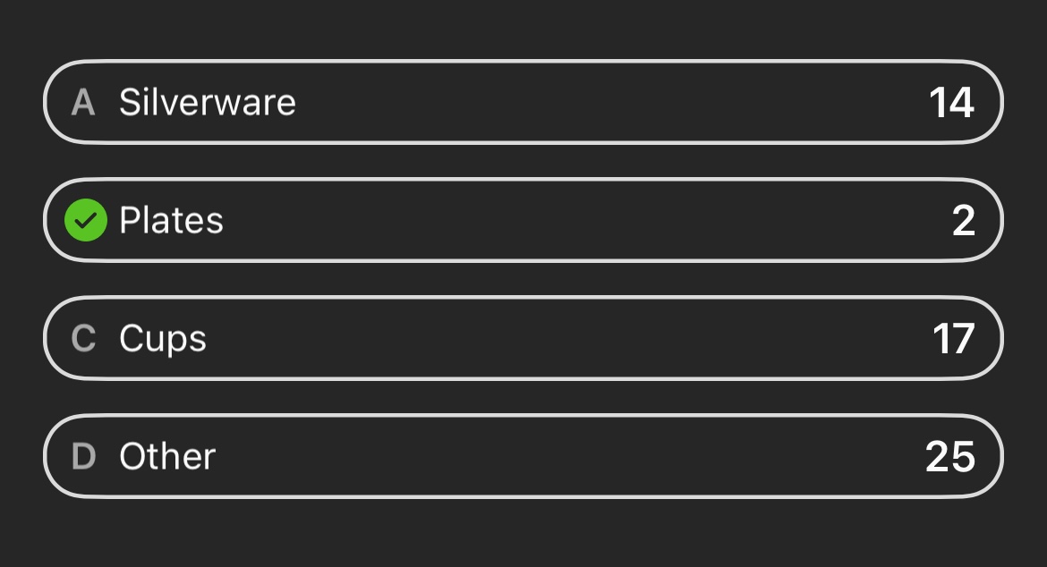
Task: Choose option C in the poll
Action: coord(523,338)
